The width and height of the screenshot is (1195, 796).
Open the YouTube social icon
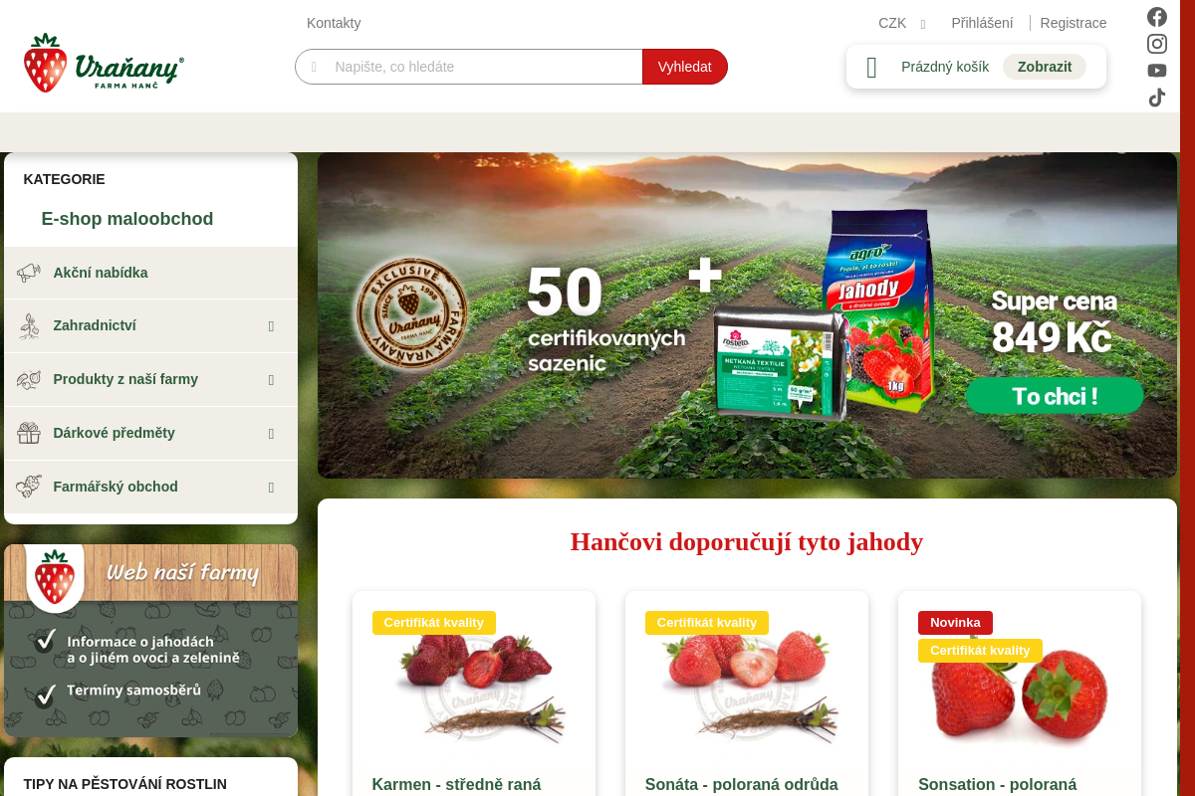[x=1156, y=71]
